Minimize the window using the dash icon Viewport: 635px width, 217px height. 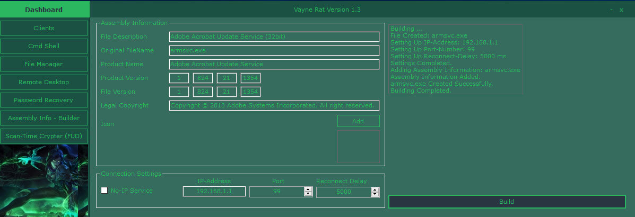pos(611,10)
